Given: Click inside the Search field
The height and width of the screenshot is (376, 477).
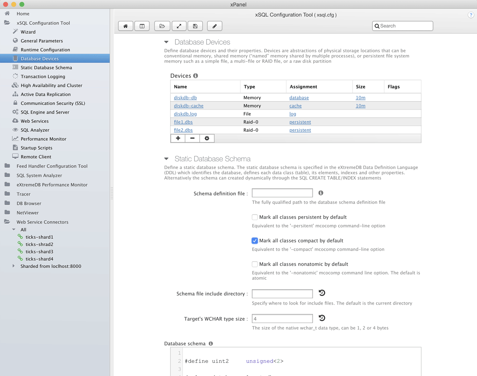Looking at the screenshot, I should 402,25.
